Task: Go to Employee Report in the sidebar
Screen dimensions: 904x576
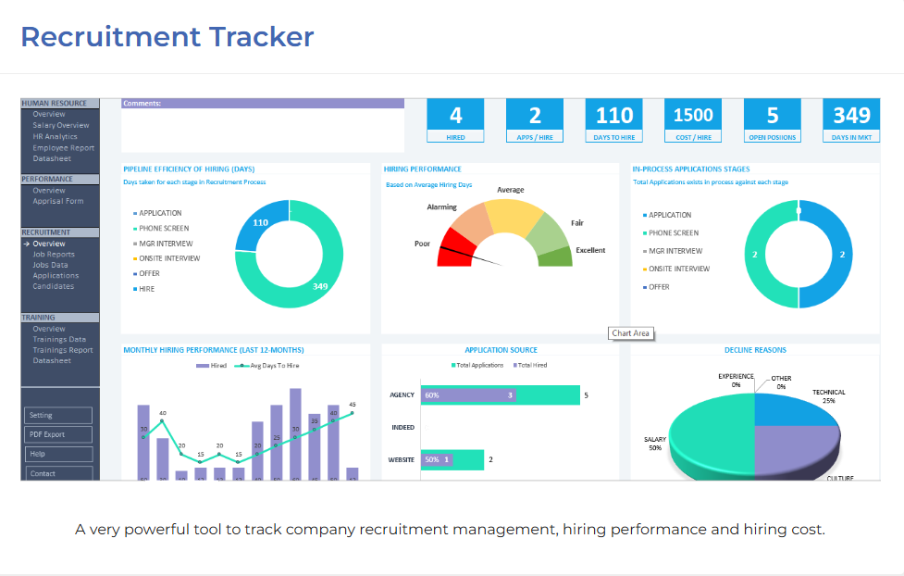Action: click(x=63, y=147)
